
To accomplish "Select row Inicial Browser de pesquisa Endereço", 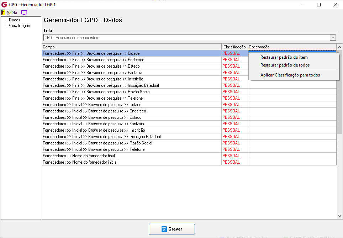I will coord(132,111).
